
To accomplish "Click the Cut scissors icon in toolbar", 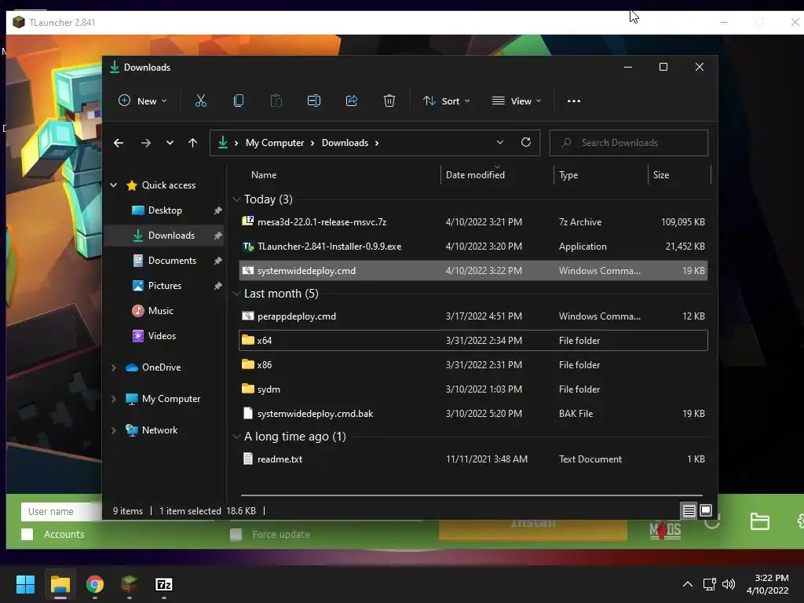I will click(200, 100).
